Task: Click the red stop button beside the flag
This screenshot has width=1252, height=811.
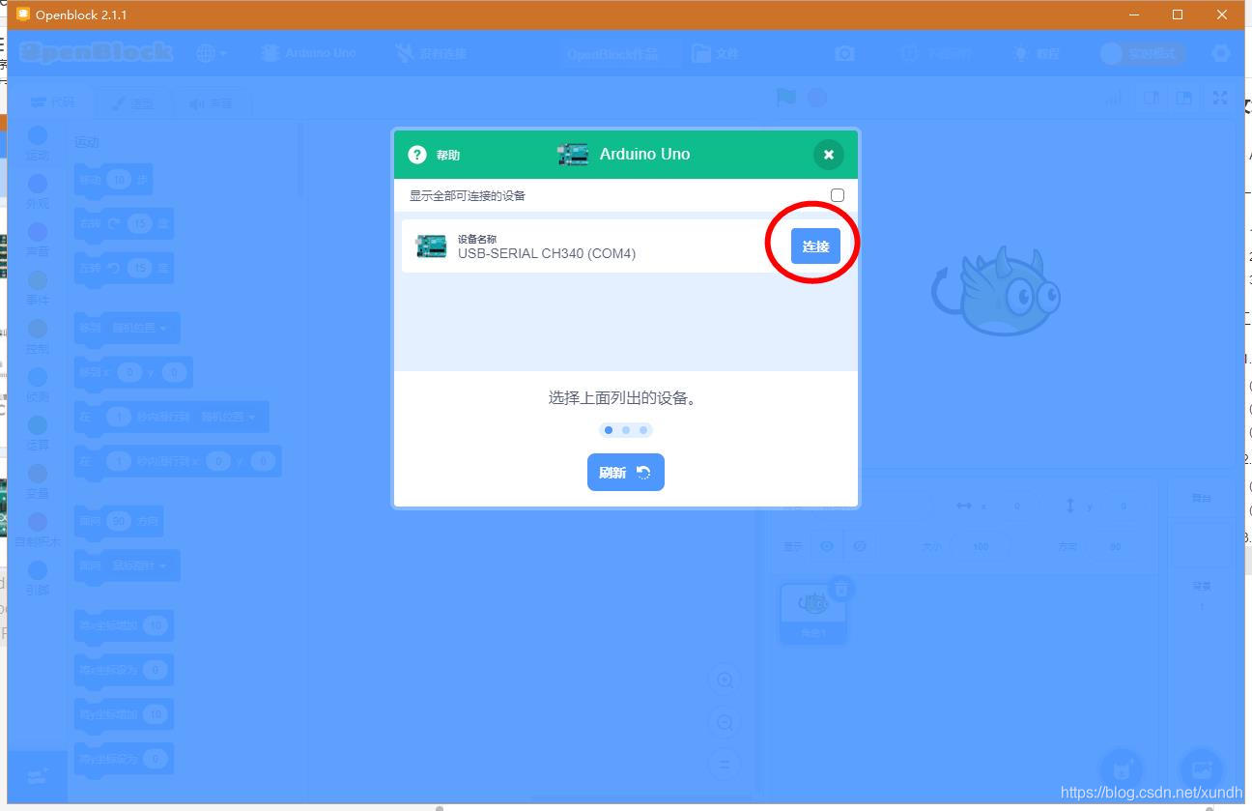Action: (817, 97)
